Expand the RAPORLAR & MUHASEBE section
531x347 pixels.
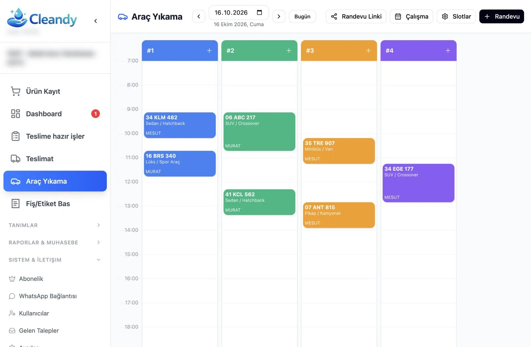(x=55, y=243)
